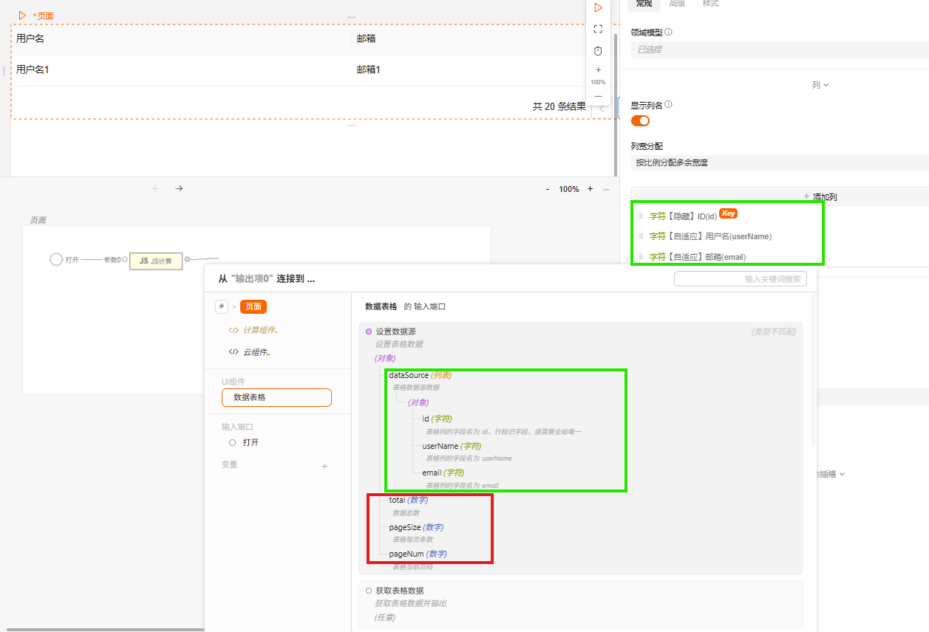Click the plus icon next to 变量
Screen dimensions: 929x632
tap(324, 466)
